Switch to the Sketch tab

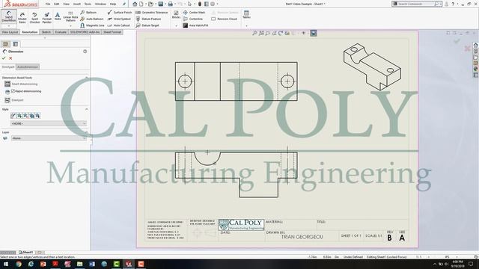click(x=46, y=32)
